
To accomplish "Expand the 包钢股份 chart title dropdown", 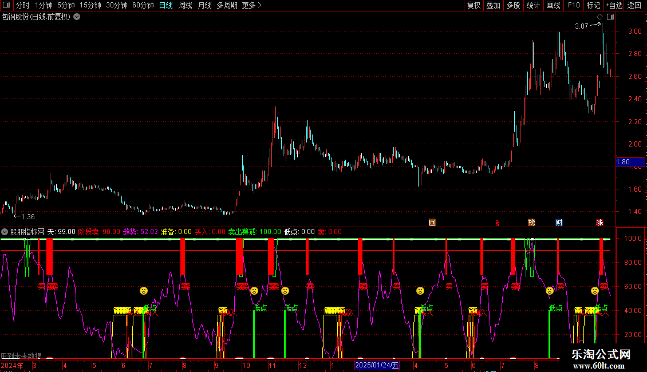I will click(77, 17).
